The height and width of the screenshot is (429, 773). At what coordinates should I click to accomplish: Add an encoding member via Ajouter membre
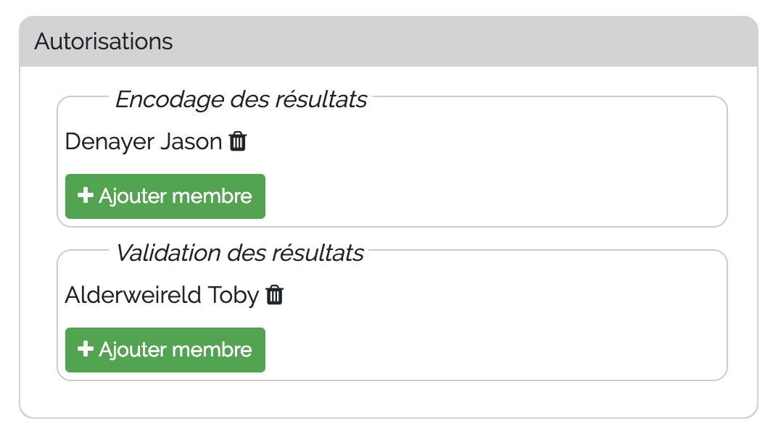pyautogui.click(x=165, y=196)
